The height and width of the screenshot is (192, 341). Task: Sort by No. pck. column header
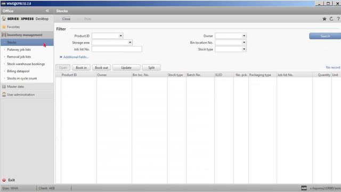tap(241, 75)
